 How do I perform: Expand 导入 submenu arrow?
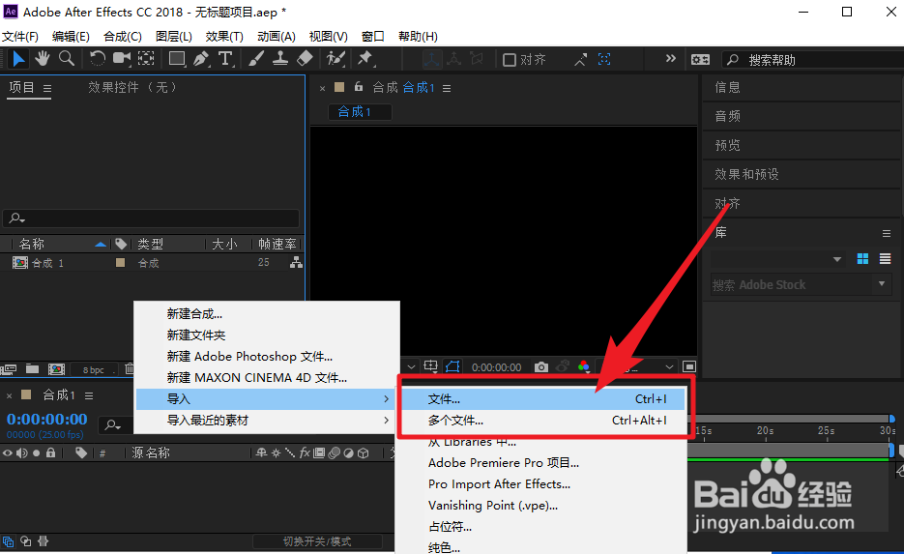pyautogui.click(x=387, y=399)
